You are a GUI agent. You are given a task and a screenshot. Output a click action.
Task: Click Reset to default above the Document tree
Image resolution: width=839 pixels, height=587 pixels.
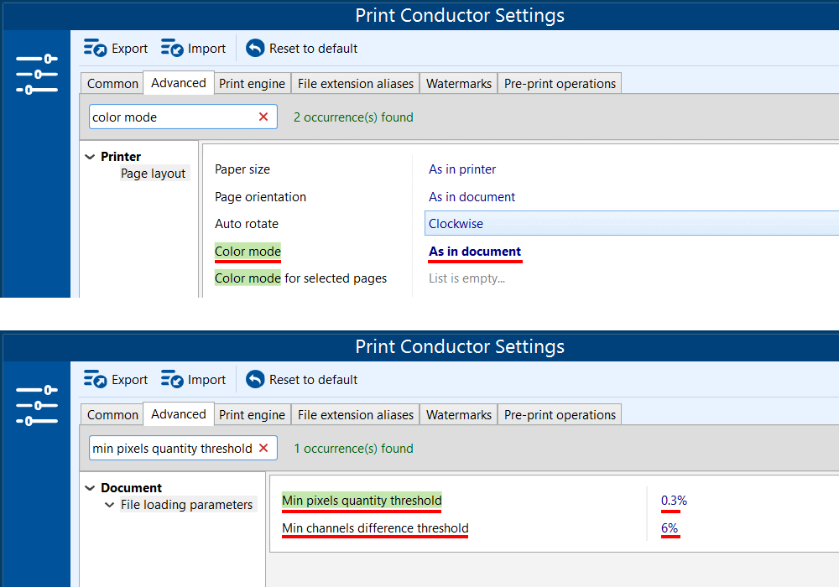coord(302,380)
